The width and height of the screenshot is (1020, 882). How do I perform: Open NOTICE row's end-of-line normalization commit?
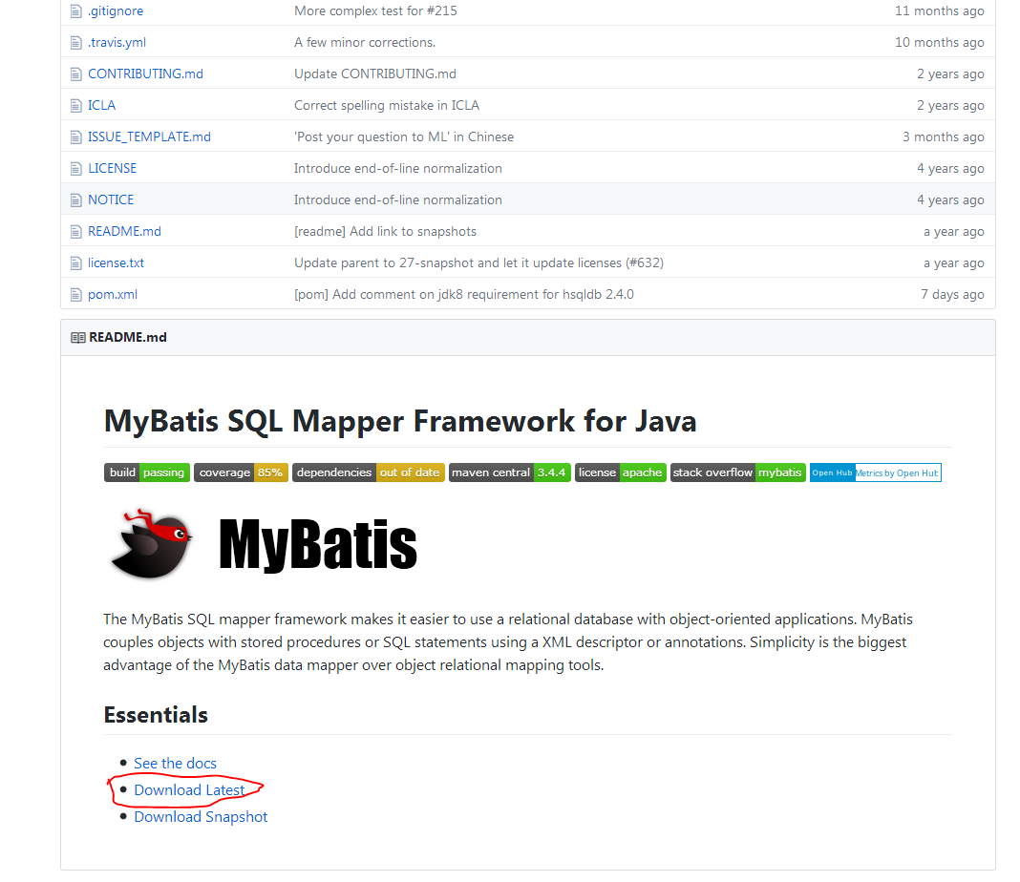398,200
